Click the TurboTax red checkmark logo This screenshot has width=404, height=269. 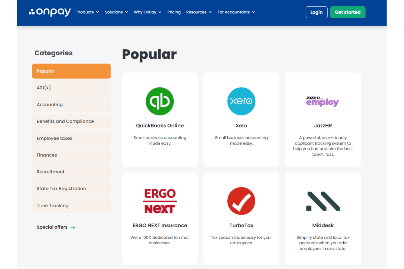pos(241,201)
